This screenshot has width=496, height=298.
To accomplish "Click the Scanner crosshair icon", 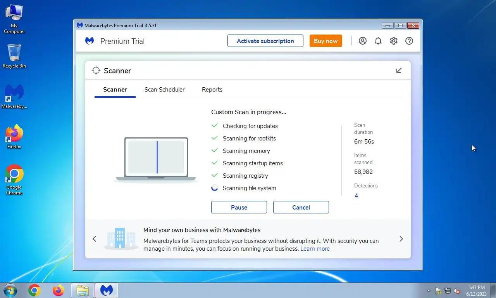I will pos(96,70).
